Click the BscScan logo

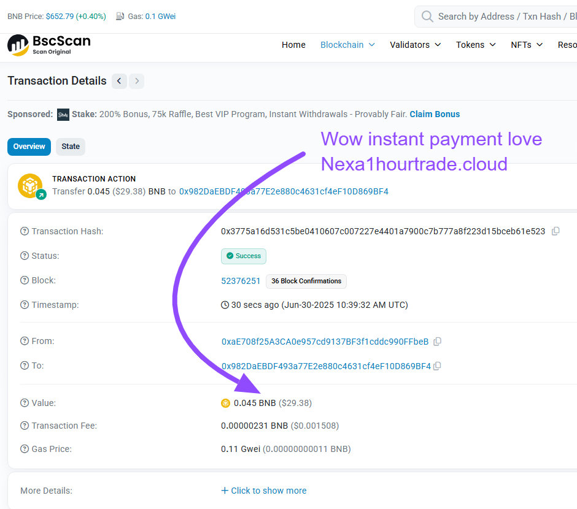click(x=49, y=45)
